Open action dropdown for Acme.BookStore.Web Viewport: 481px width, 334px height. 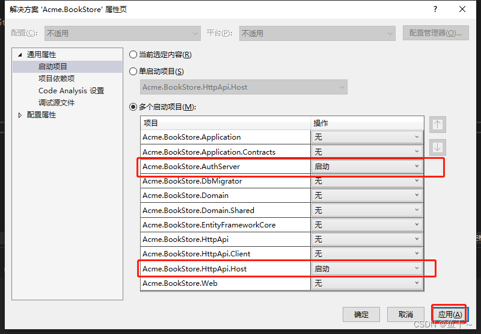tap(367, 283)
